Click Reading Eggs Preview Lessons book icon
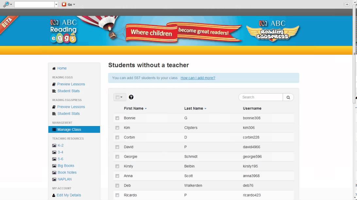This screenshot has height=200, width=357. point(54,84)
